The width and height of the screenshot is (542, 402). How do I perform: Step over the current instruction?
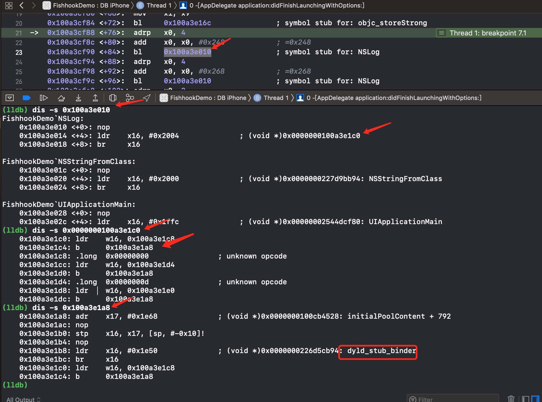click(x=61, y=98)
